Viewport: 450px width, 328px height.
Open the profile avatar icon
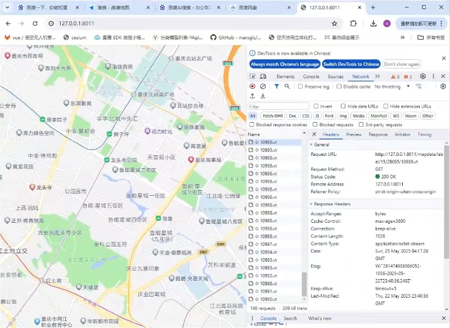tap(387, 24)
